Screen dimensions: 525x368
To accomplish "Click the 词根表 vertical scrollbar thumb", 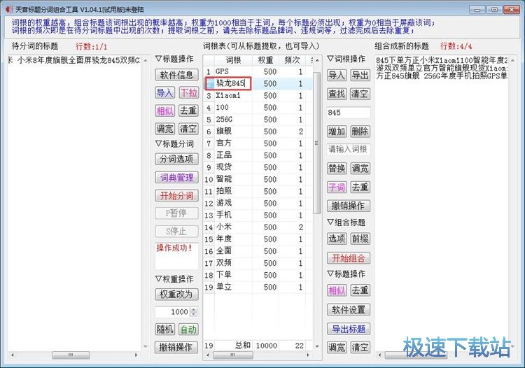I will (316, 143).
